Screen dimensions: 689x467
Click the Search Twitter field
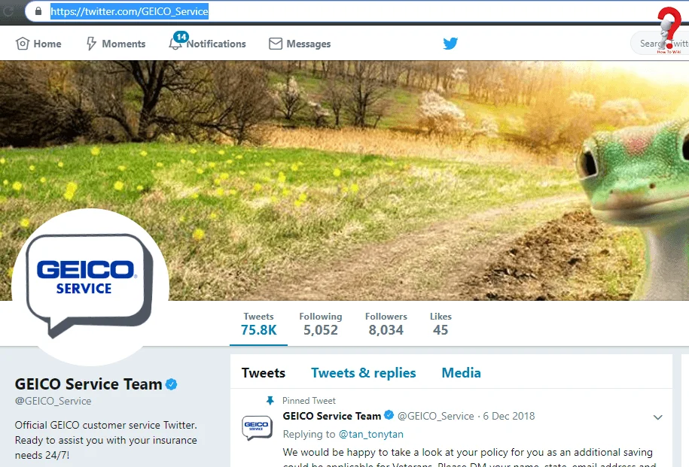pyautogui.click(x=660, y=44)
